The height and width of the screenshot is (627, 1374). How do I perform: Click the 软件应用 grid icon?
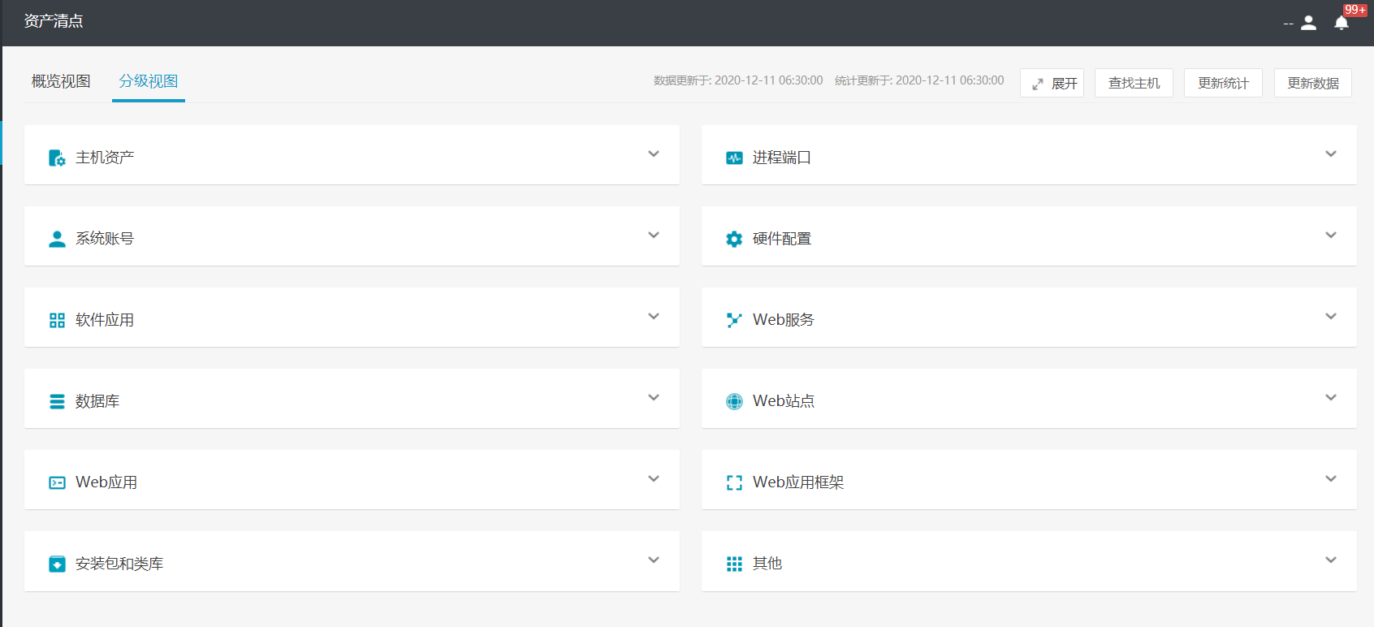click(x=57, y=320)
